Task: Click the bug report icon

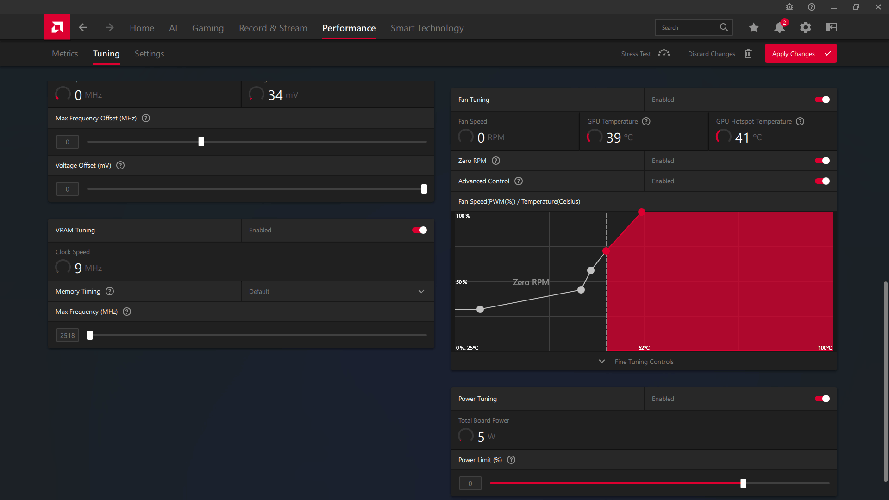Action: click(789, 7)
